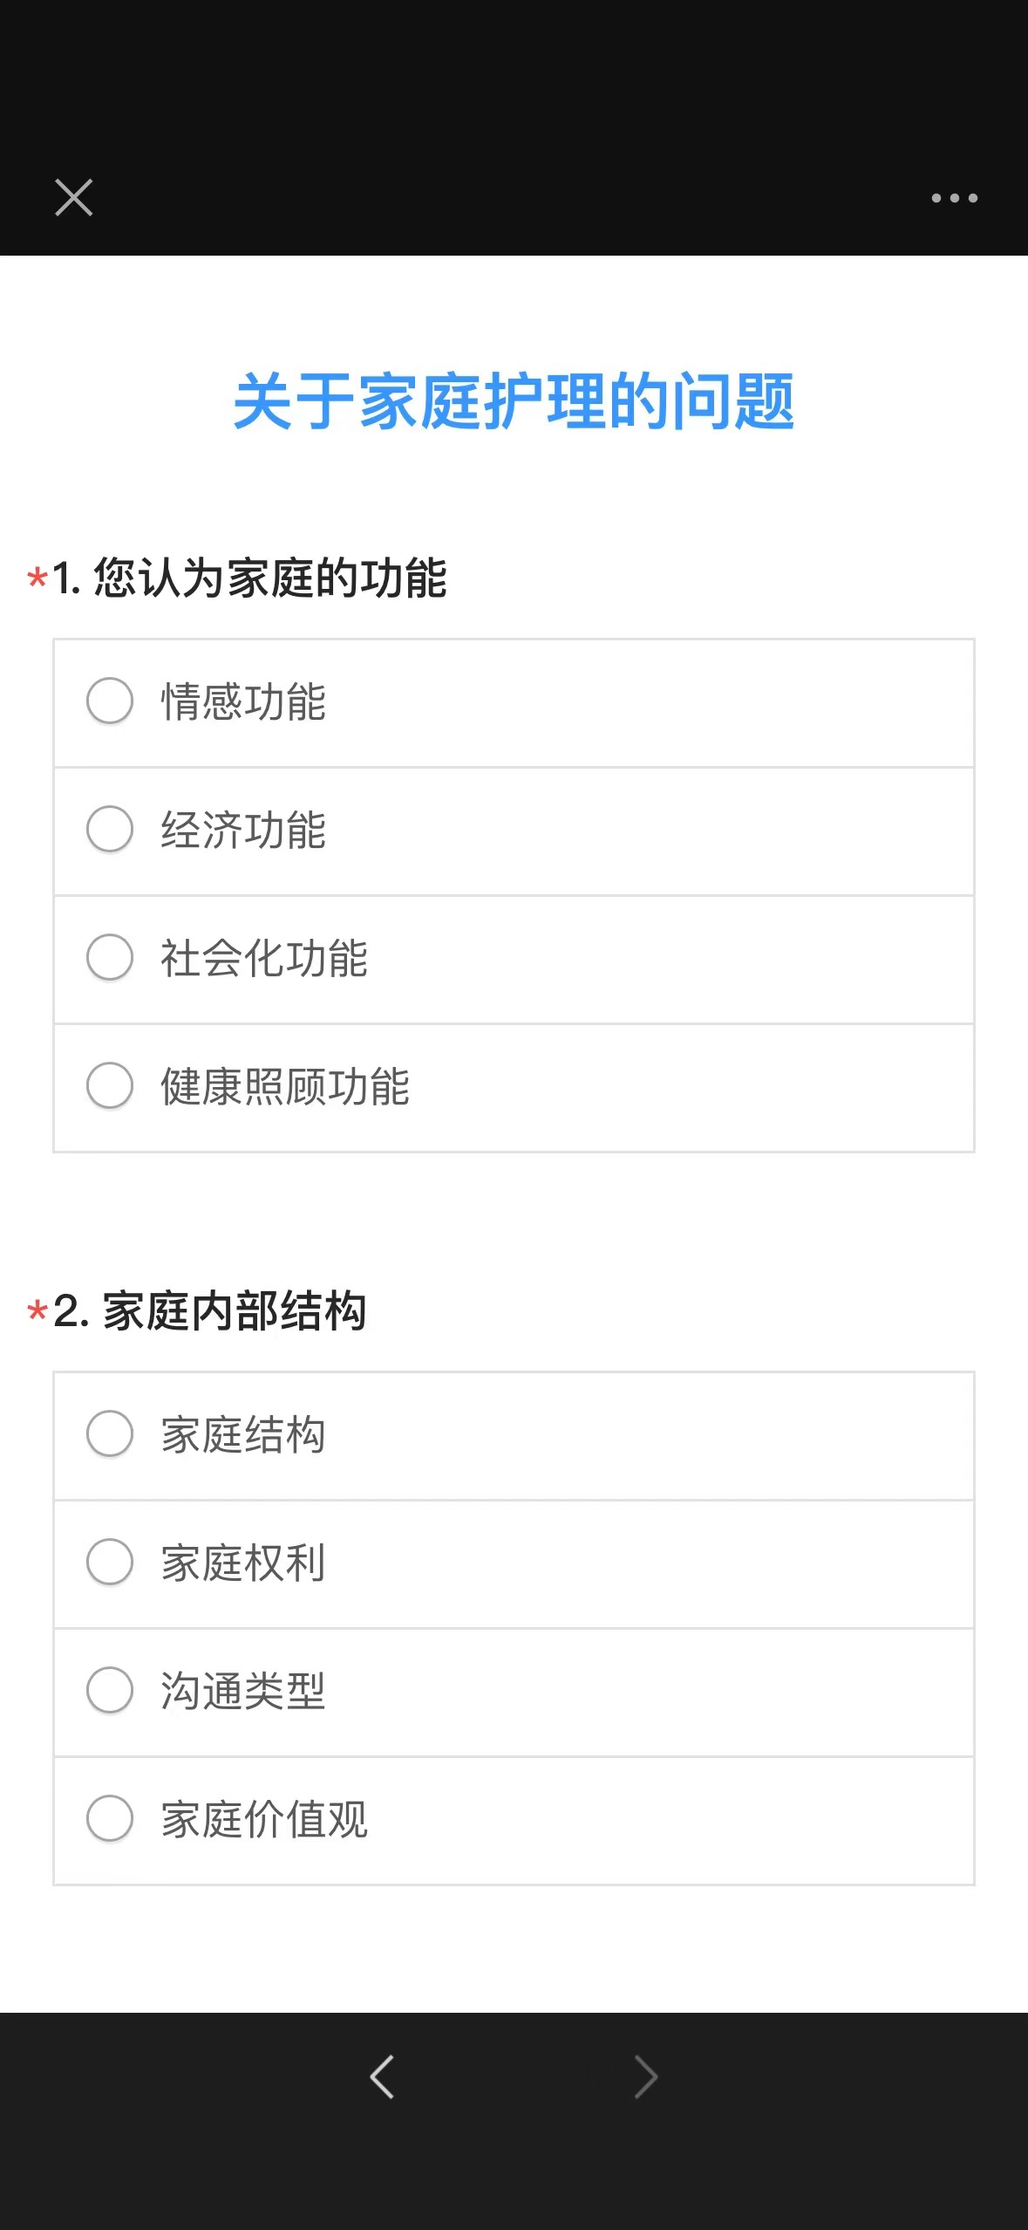Choose the 经济功能 radio option

[110, 829]
